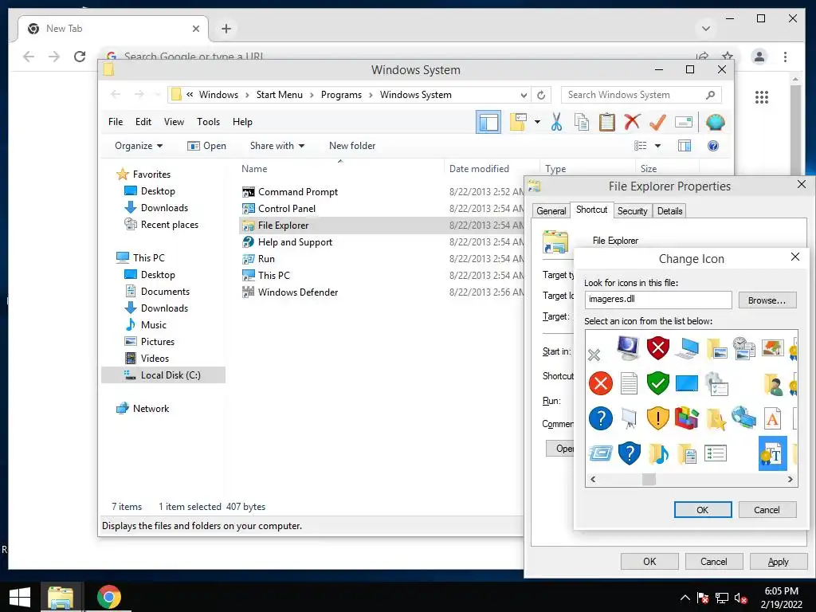Open the Share with dropdown
The height and width of the screenshot is (612, 816).
277,146
